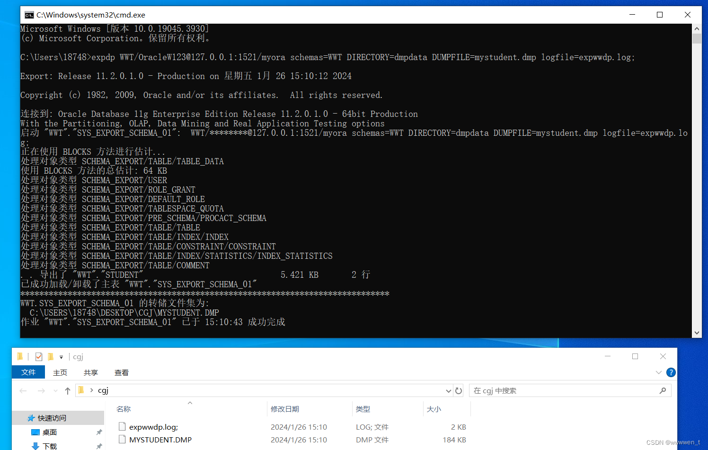Switch to the 主页 ribbon tab
Screen dimensions: 708x450
pos(60,372)
